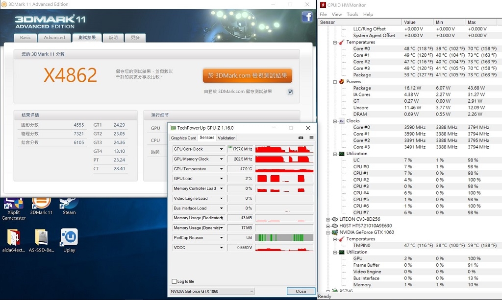Click the Close button in GPU-Z

coord(301,291)
